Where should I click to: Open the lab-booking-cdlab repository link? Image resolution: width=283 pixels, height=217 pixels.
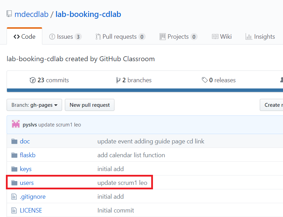click(x=88, y=14)
